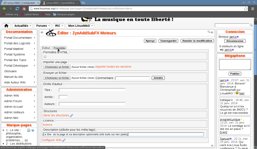The image size is (257, 149).
Task: Open the exporter toutes les versions link
Action: (113, 67)
